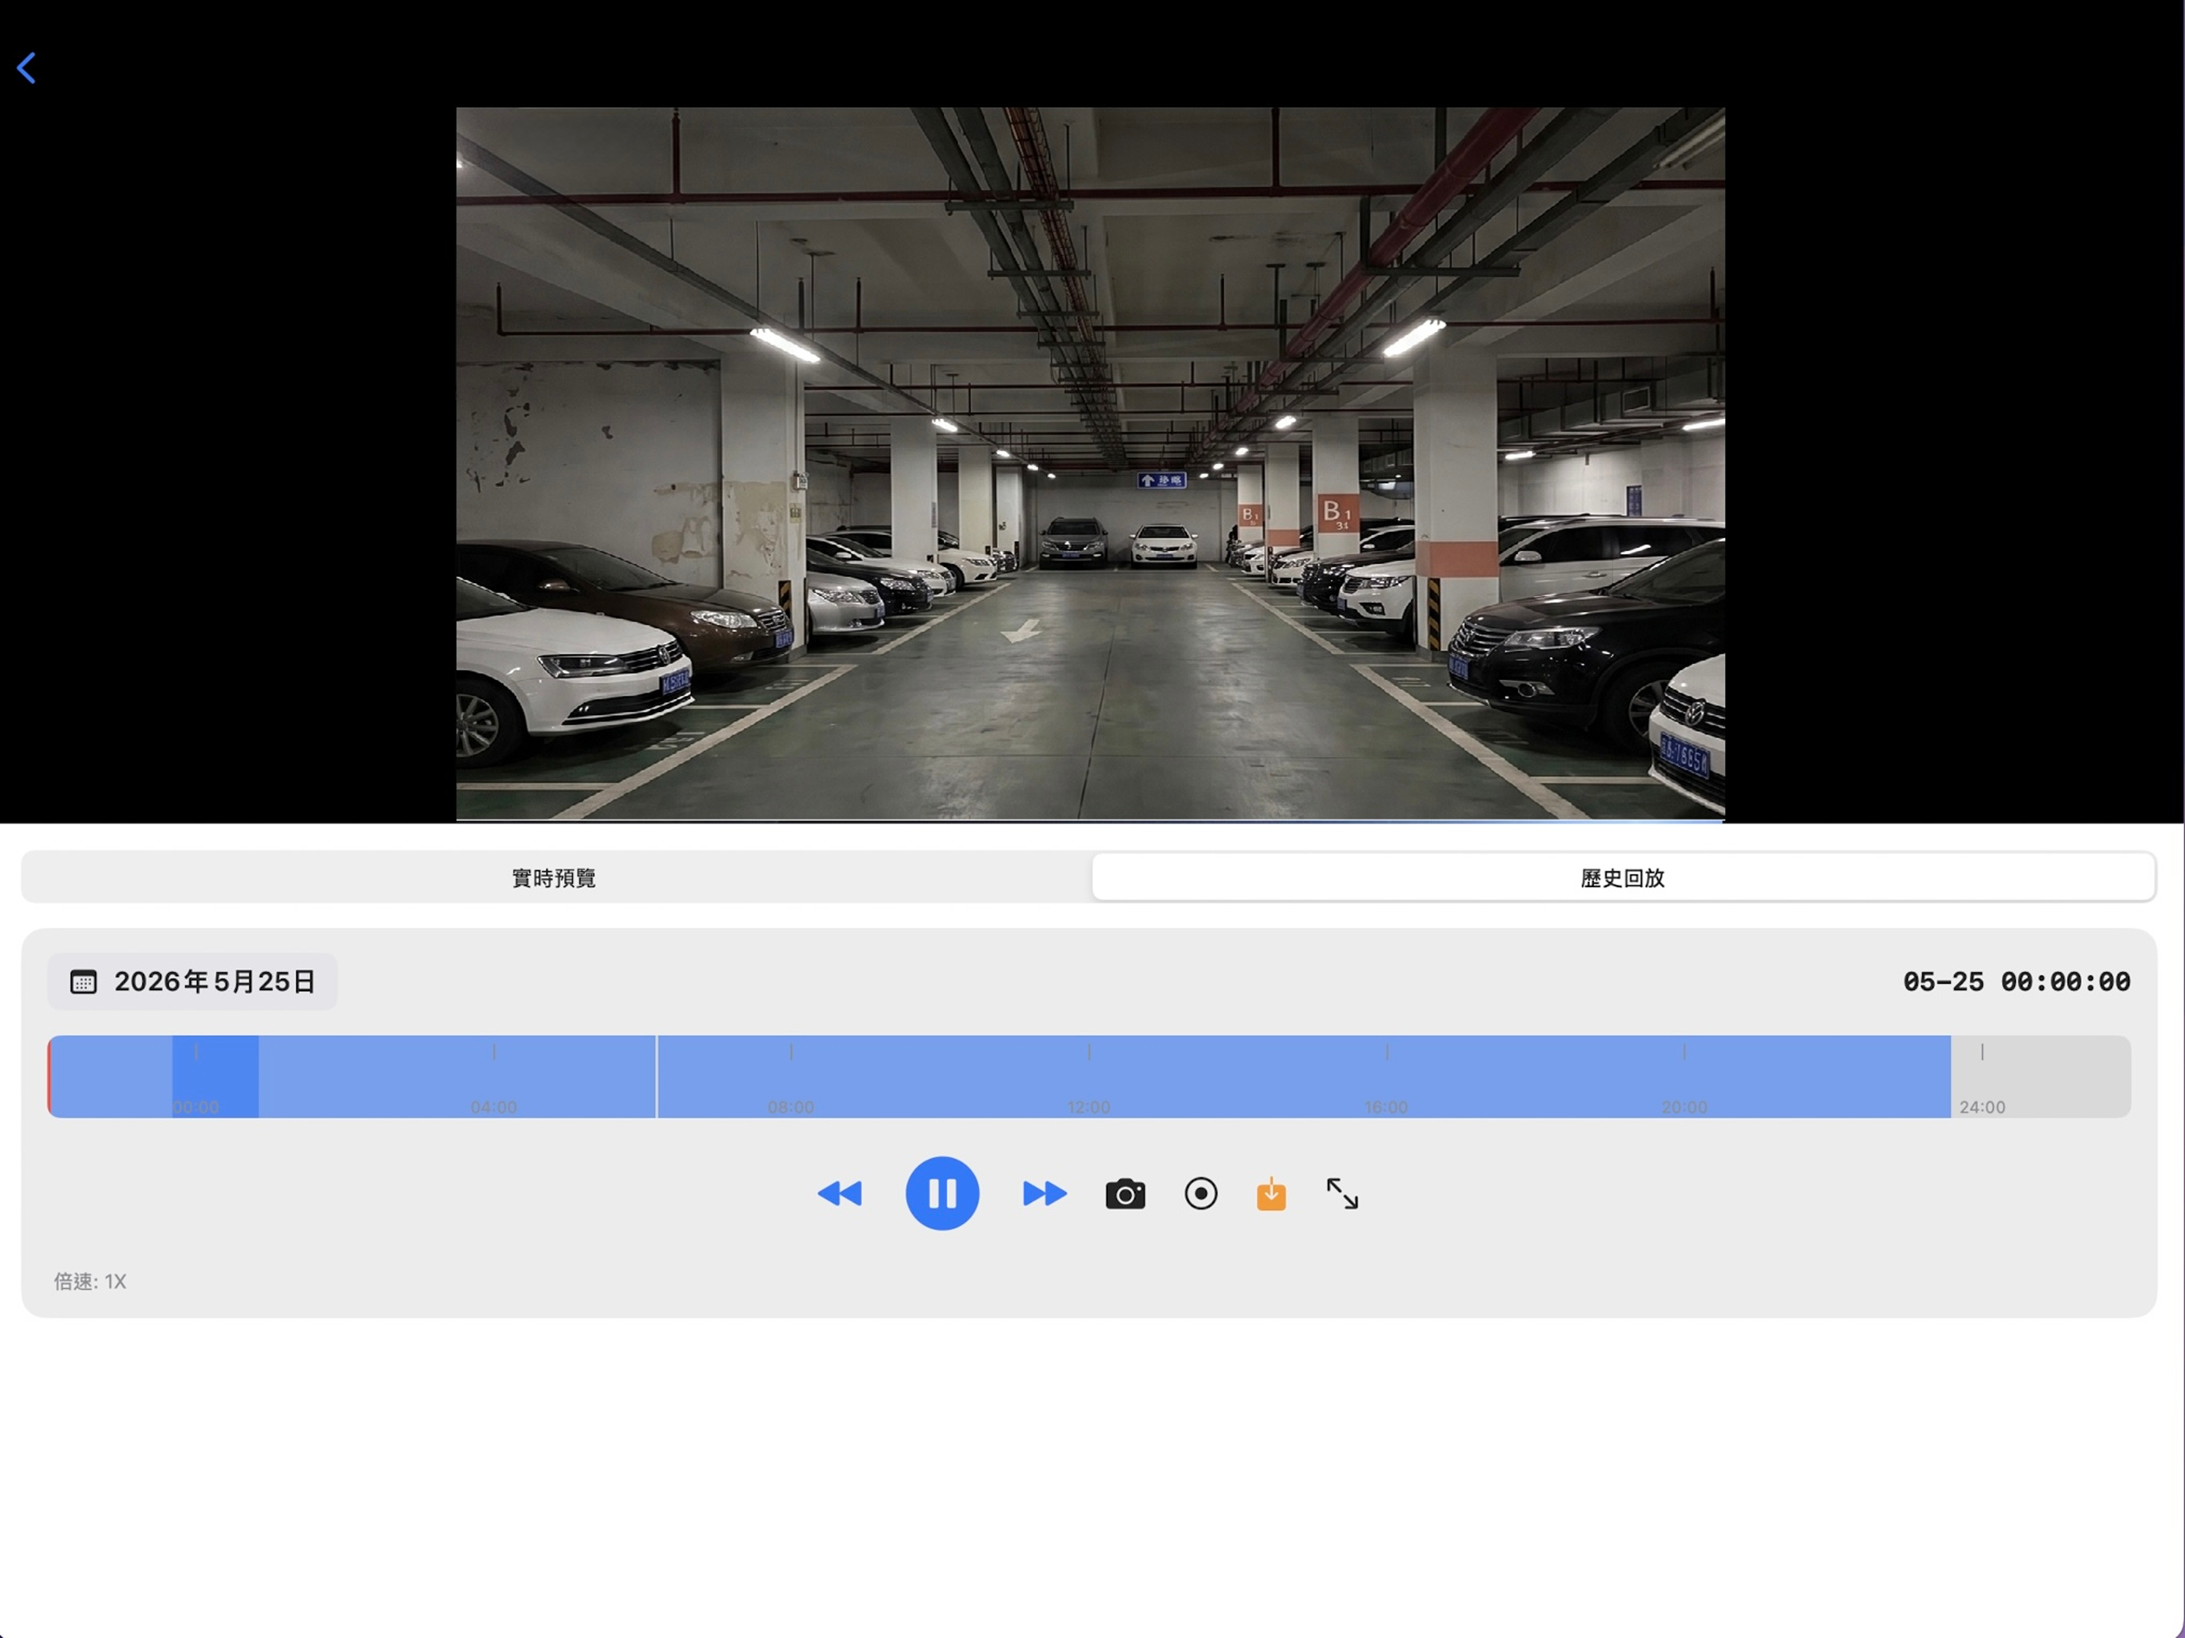Click the 倍速: 1X speed label
Image resolution: width=2185 pixels, height=1638 pixels.
(x=90, y=1281)
